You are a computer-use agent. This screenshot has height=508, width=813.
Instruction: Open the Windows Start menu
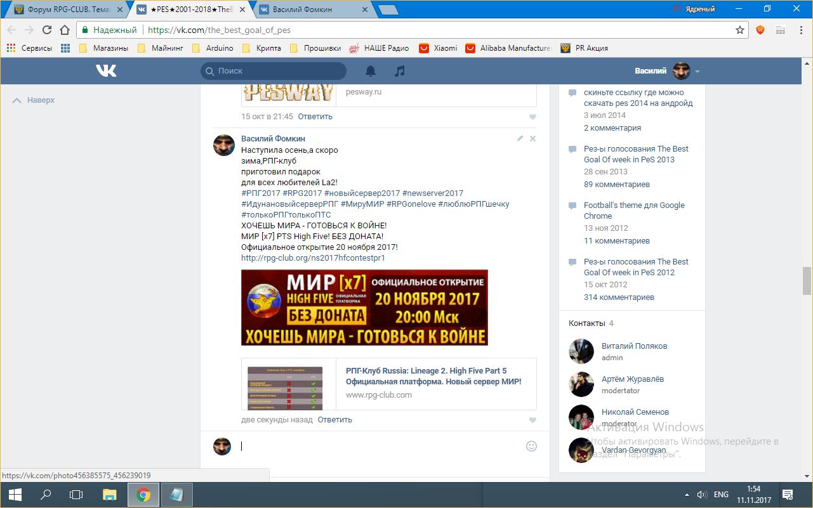point(15,495)
